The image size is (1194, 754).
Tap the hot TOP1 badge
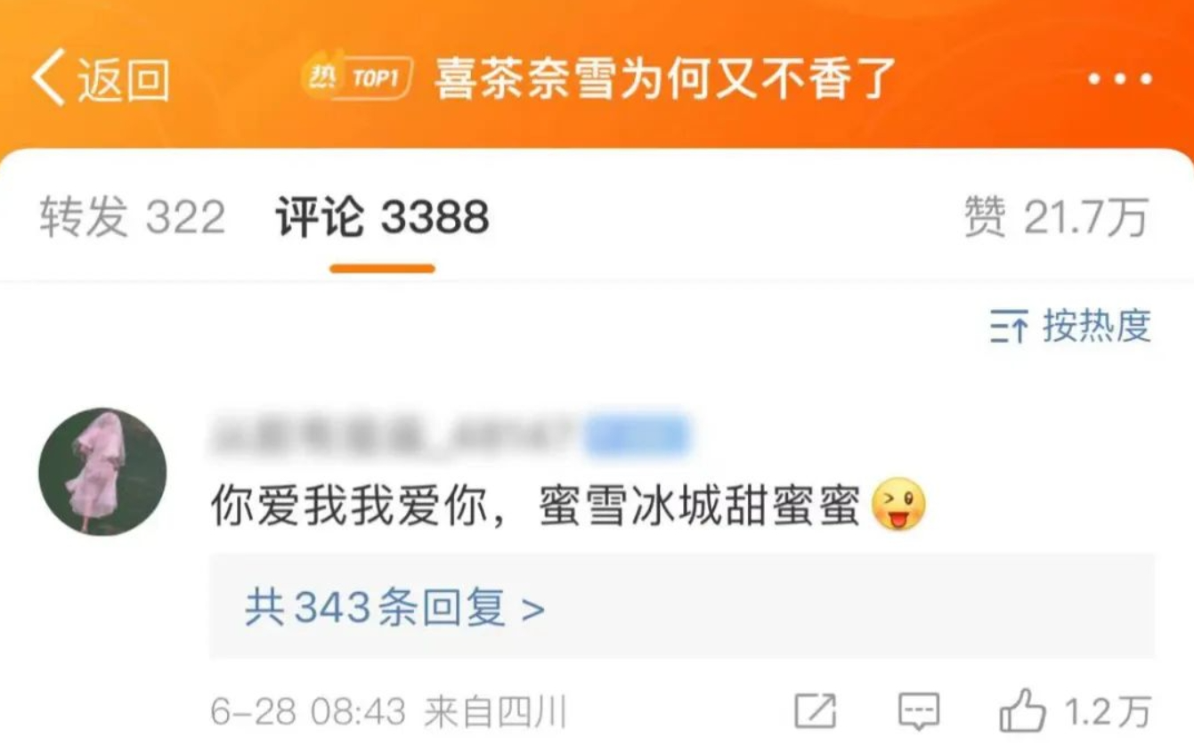pyautogui.click(x=357, y=77)
